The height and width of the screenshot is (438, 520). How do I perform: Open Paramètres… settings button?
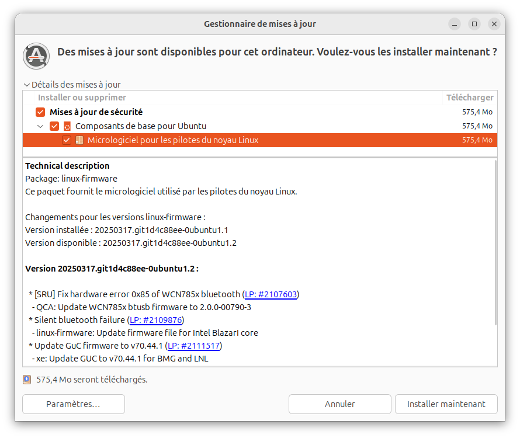73,404
